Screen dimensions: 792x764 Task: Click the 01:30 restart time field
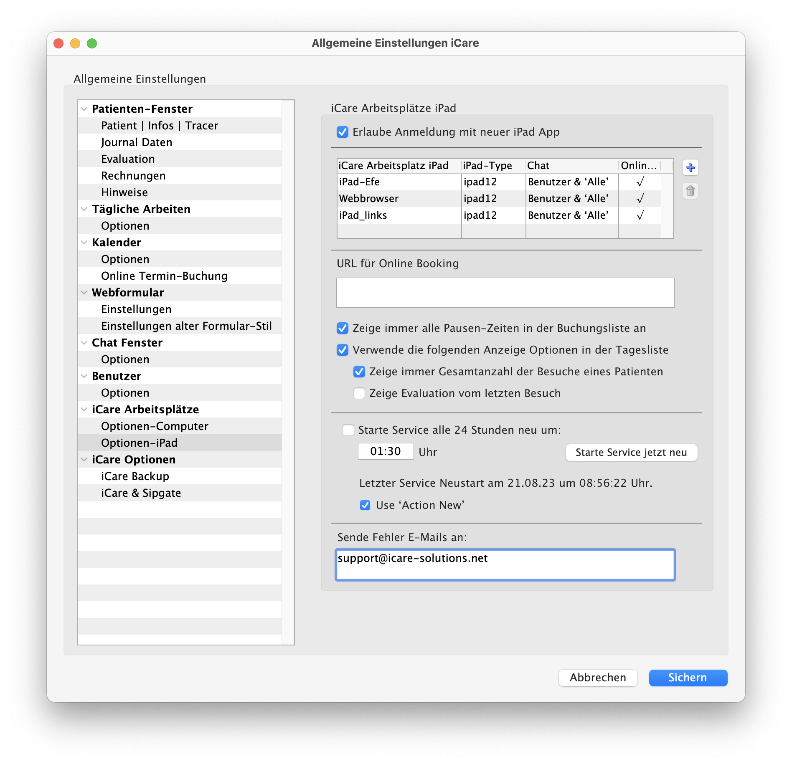coord(385,452)
